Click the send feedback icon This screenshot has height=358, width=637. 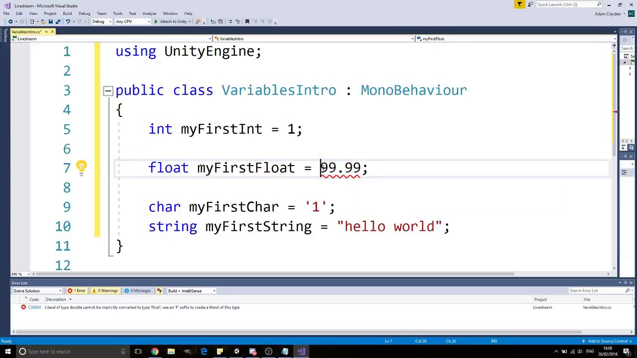pos(531,4)
